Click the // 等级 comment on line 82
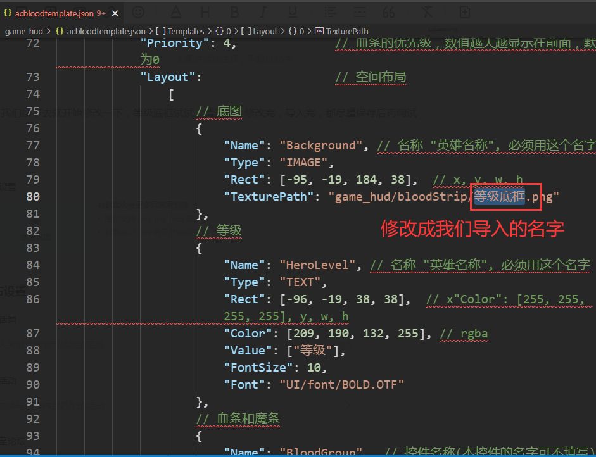Image resolution: width=596 pixels, height=457 pixels. [219, 230]
